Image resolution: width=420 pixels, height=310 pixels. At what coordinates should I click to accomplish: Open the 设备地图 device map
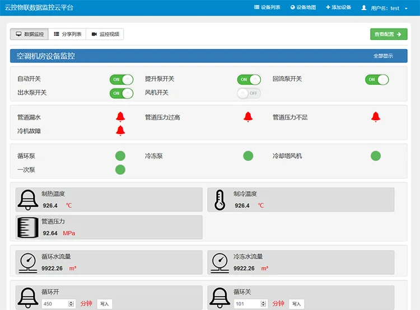(303, 7)
